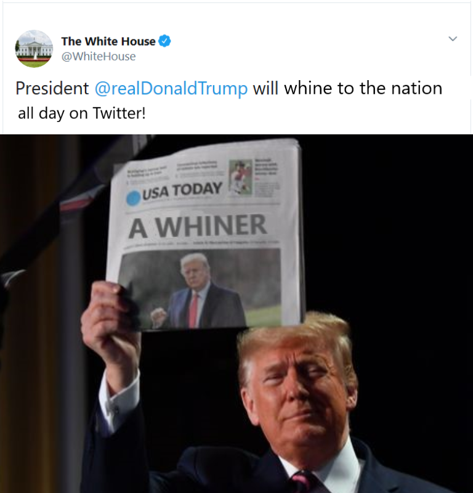The height and width of the screenshot is (493, 473).
Task: Click the USA TODAY masthead text
Action: click(182, 190)
